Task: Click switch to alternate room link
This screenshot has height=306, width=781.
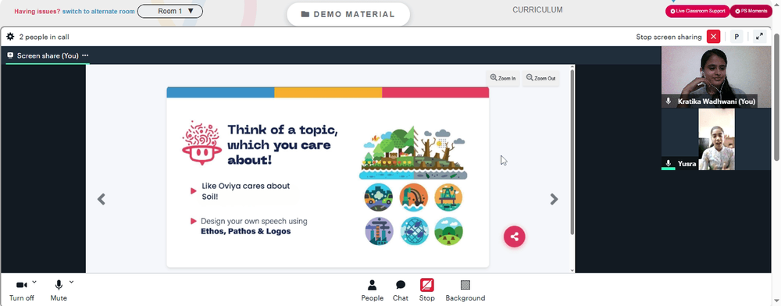Action: 98,11
